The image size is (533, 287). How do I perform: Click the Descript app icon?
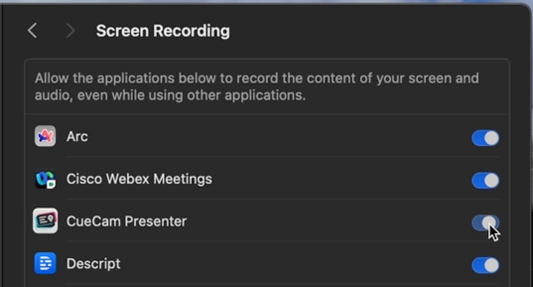point(45,264)
